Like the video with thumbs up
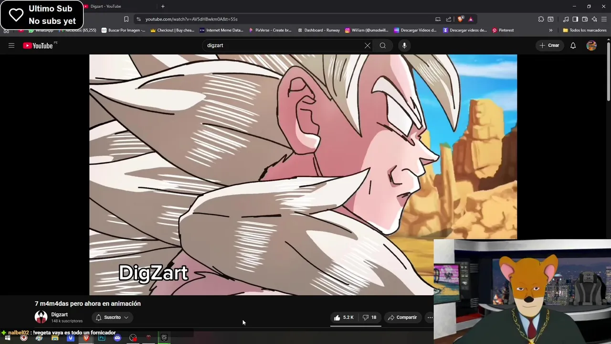The image size is (611, 344). click(344, 317)
